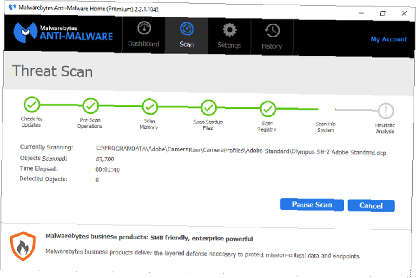416x278 pixels.
Task: Click the Scan Memory checkmark icon
Action: [150, 107]
